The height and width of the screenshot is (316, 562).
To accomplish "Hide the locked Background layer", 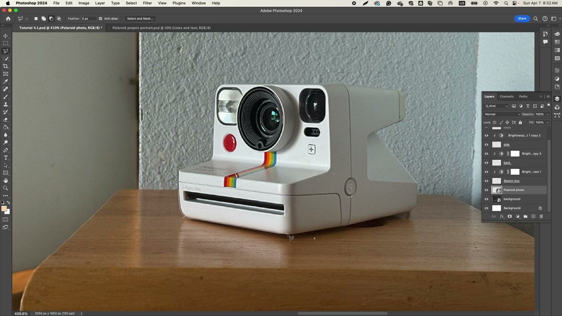I will coord(486,208).
